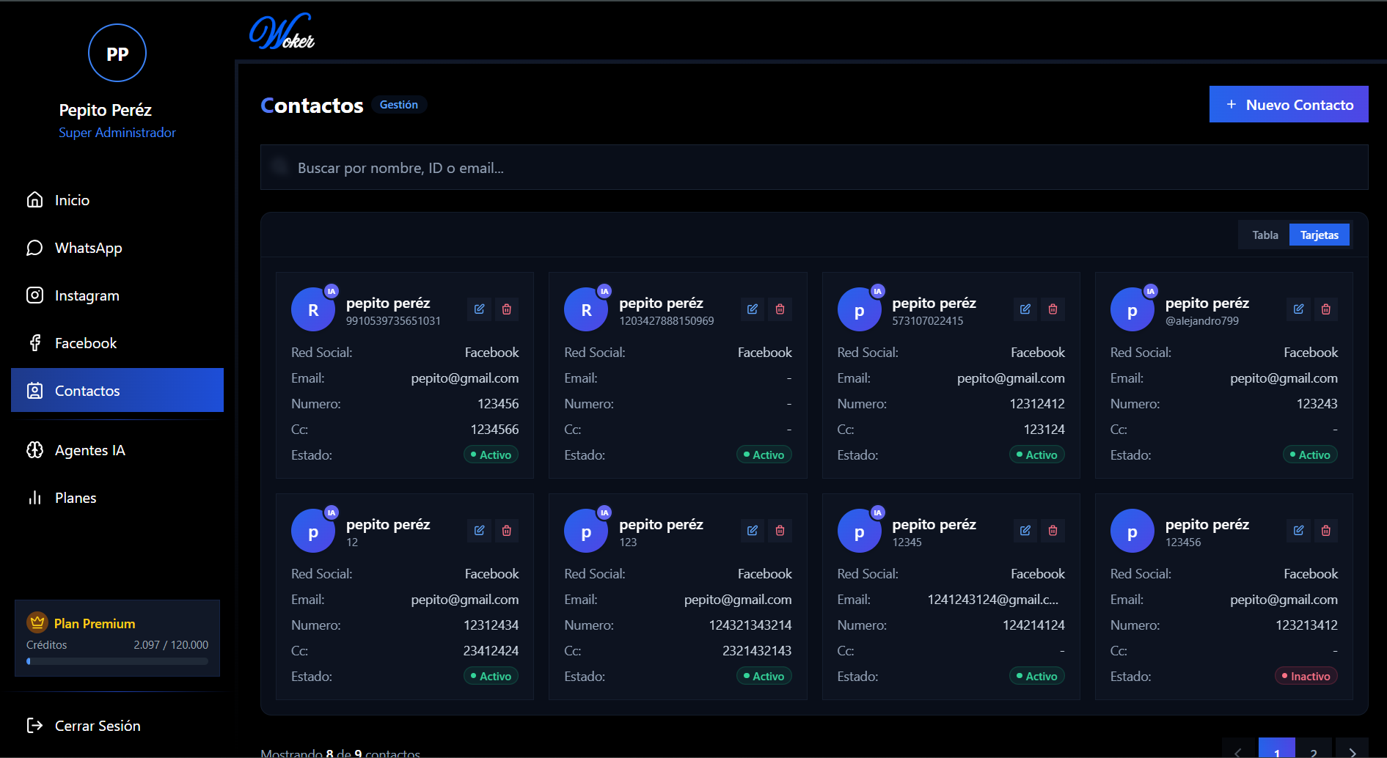Image resolution: width=1387 pixels, height=758 pixels.
Task: Open page 2 of contacts
Action: pos(1314,751)
